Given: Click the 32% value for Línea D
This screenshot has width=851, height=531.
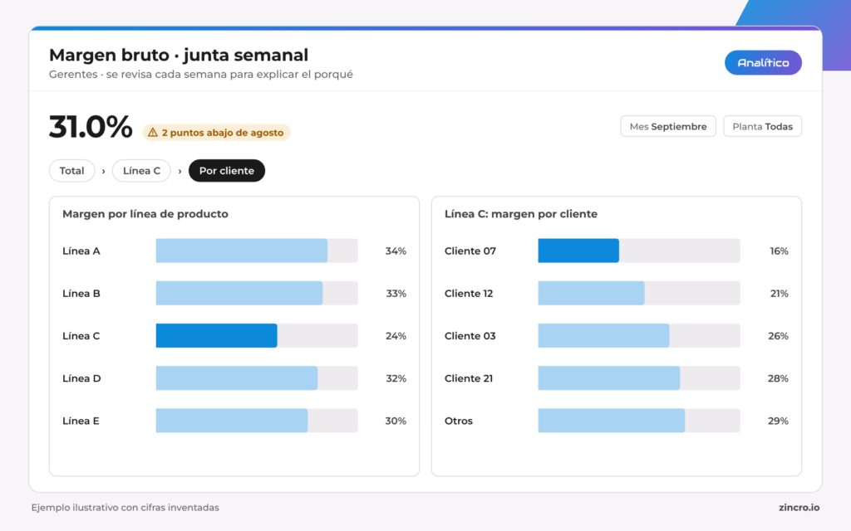Looking at the screenshot, I should [x=396, y=378].
